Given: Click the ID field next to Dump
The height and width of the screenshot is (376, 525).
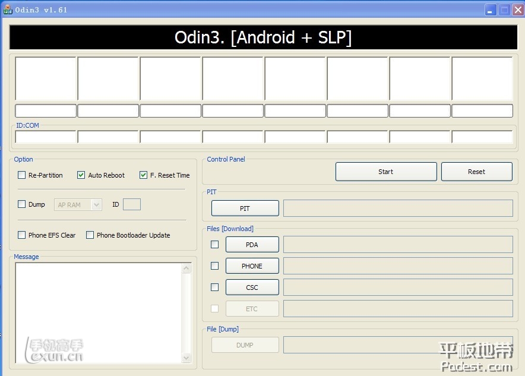Looking at the screenshot, I should coord(132,205).
